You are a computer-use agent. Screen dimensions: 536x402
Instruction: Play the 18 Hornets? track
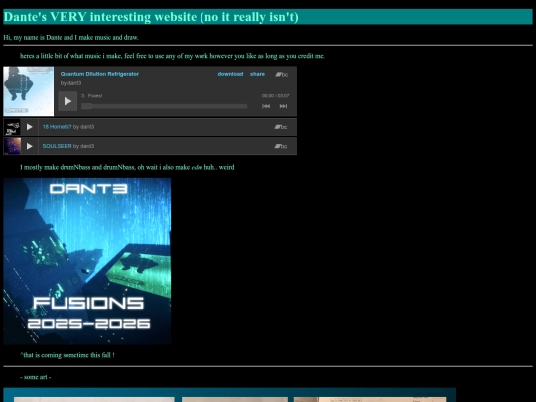pyautogui.click(x=30, y=127)
